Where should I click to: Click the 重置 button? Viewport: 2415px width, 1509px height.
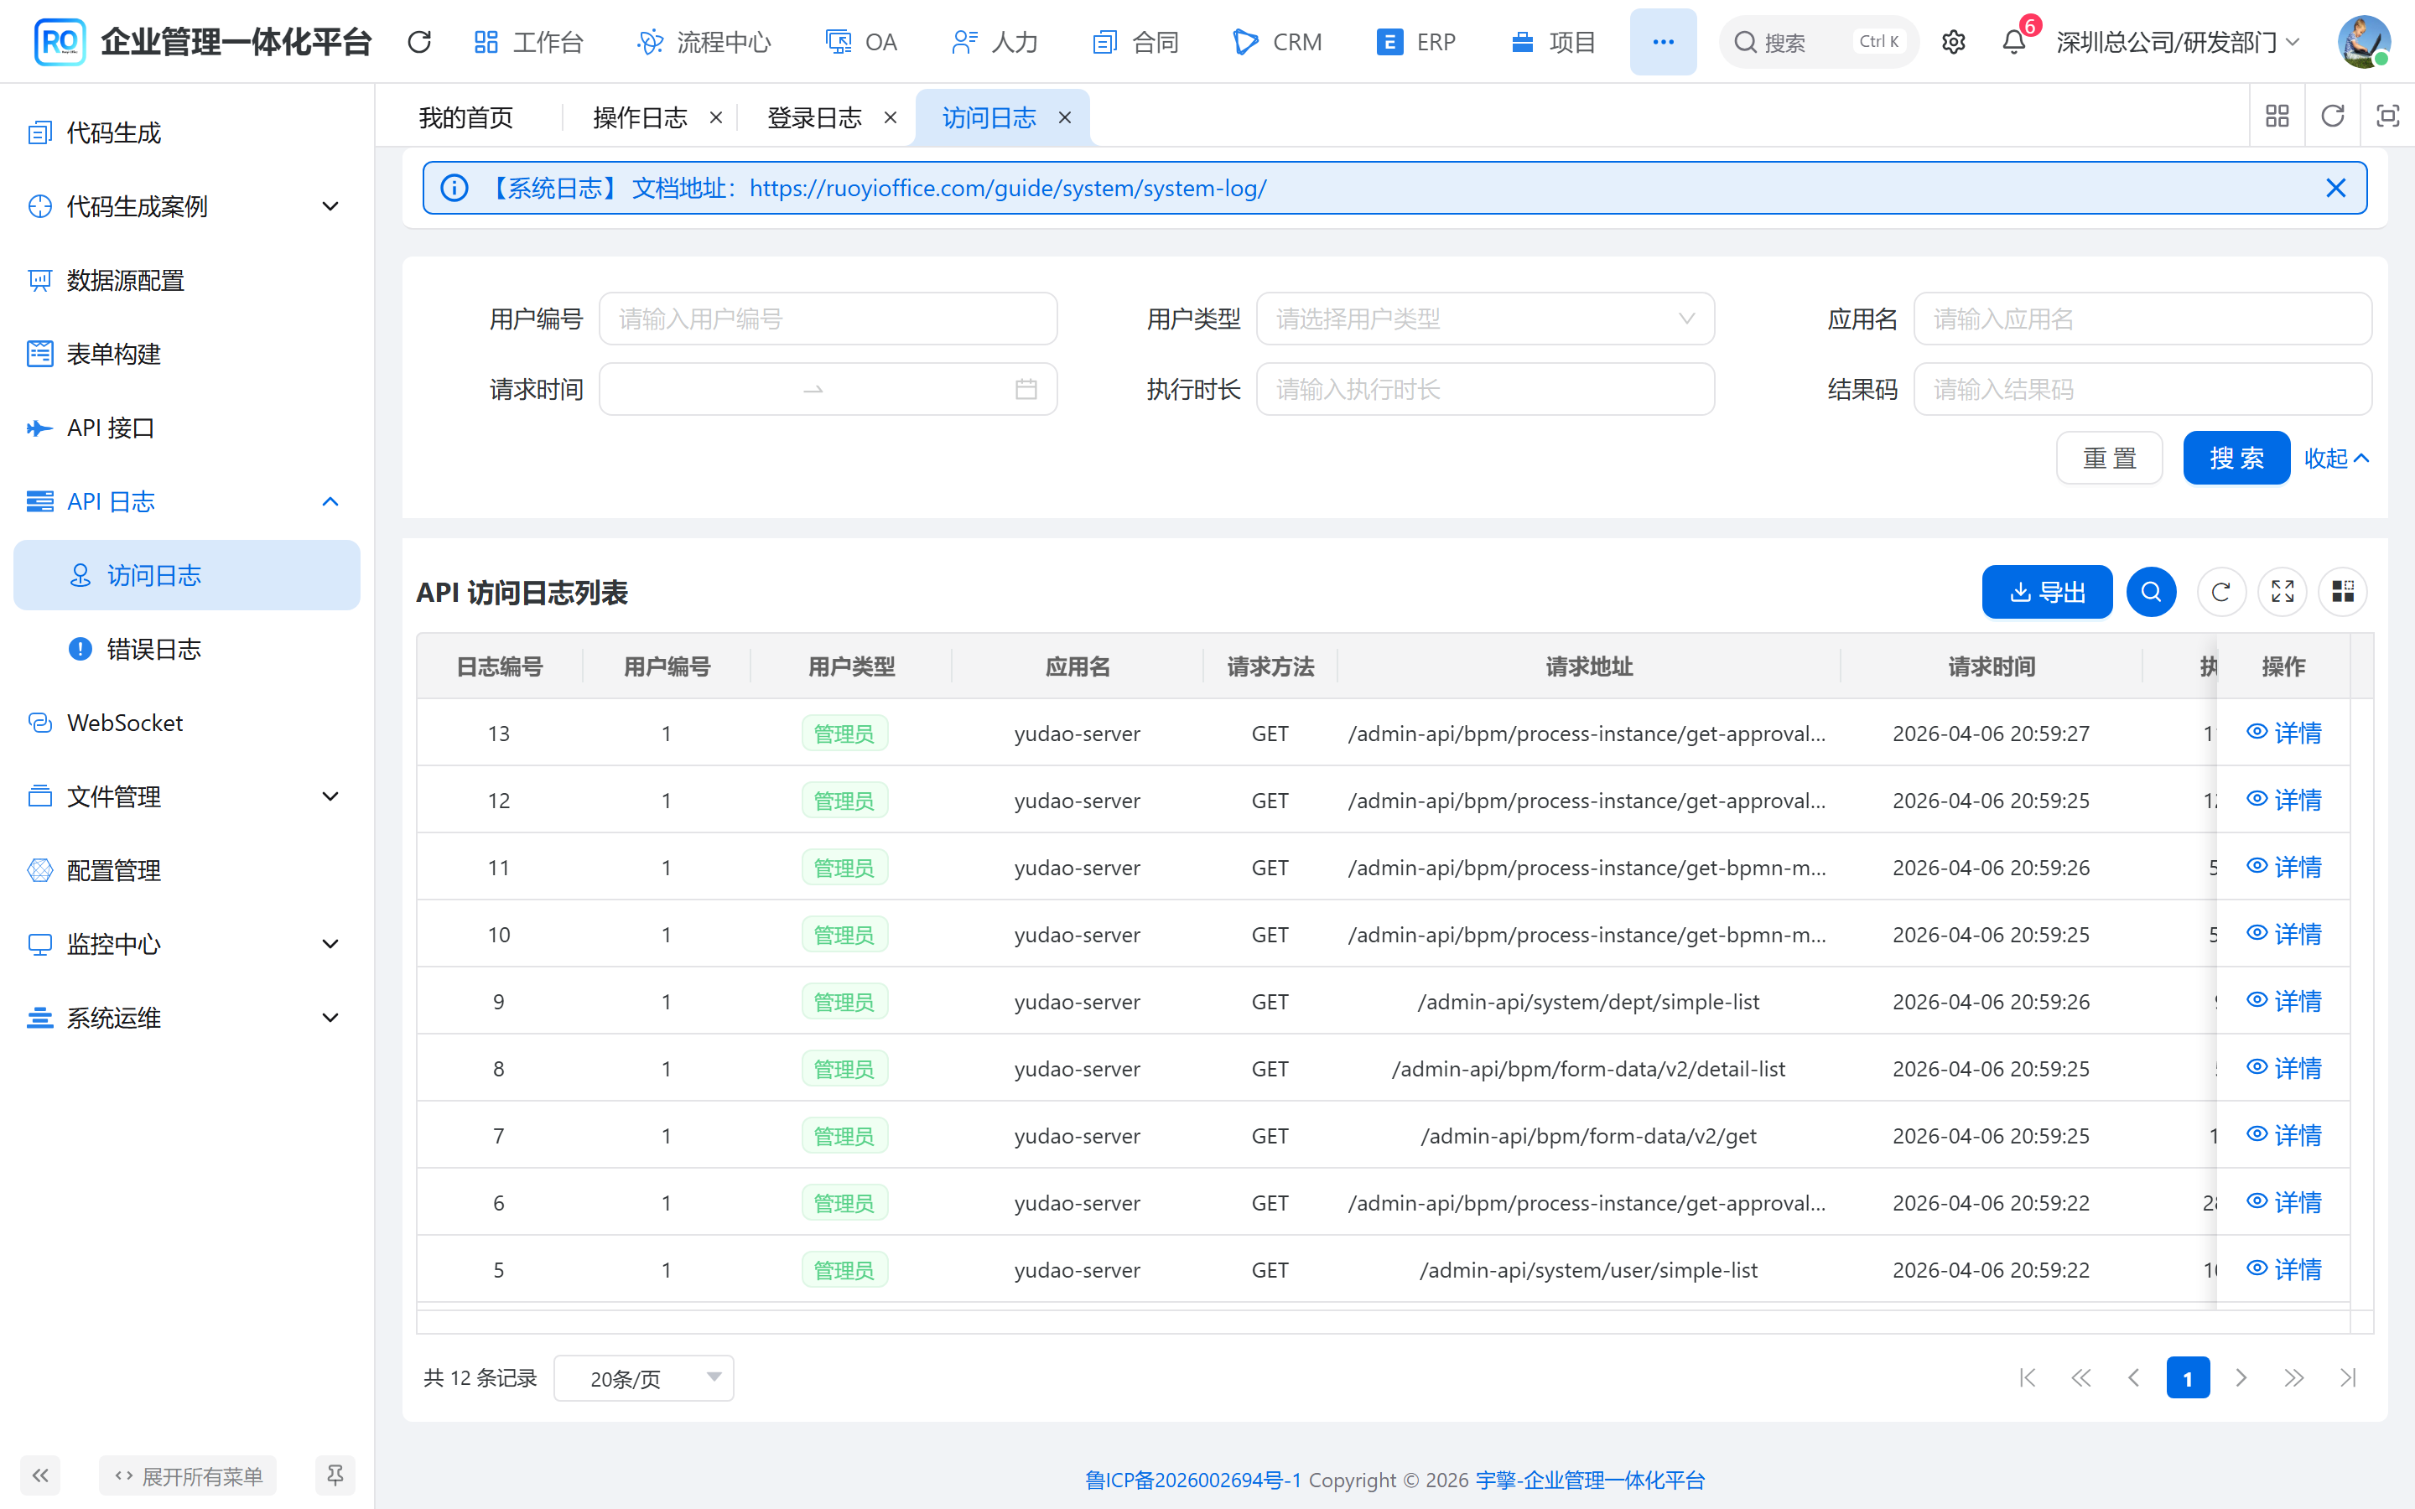click(2110, 458)
